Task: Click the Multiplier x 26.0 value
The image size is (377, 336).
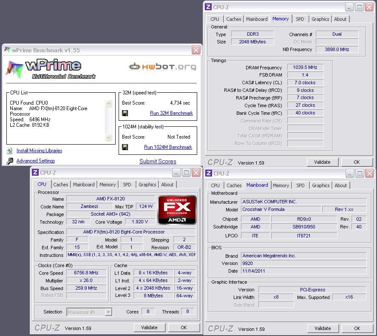Action: [x=86, y=280]
